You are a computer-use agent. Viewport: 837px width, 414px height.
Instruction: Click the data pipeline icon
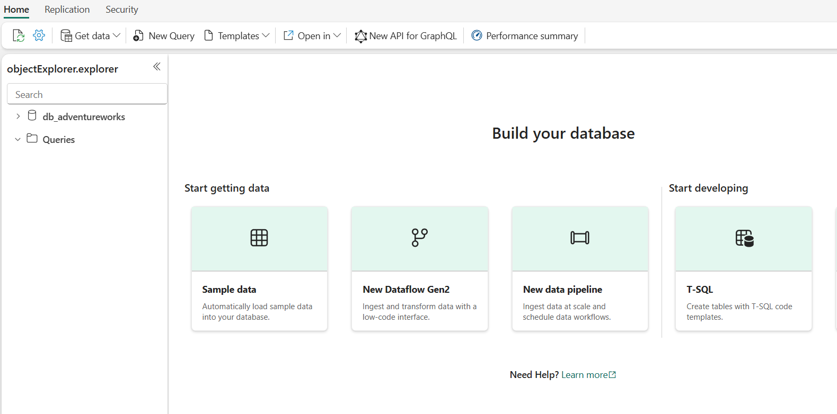[x=580, y=238]
